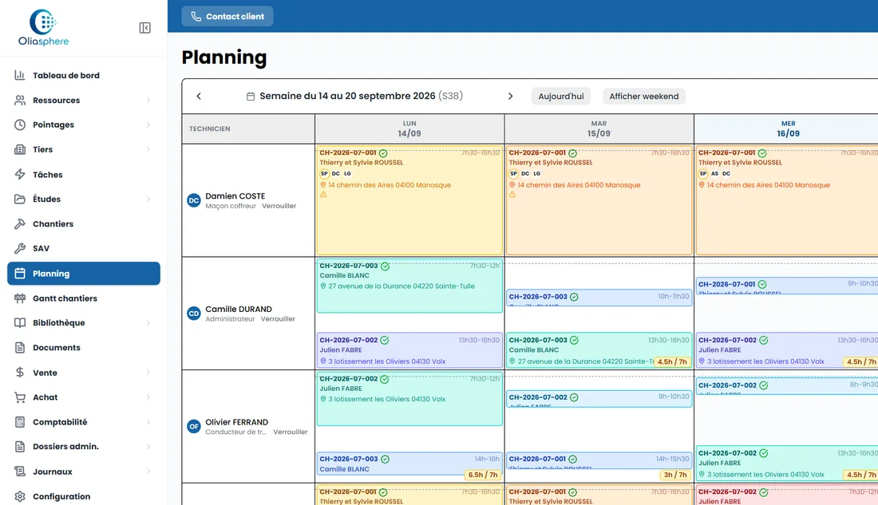Screen dimensions: 878x505
Task: Click the Dossiers admin. file icon
Action: coord(20,446)
